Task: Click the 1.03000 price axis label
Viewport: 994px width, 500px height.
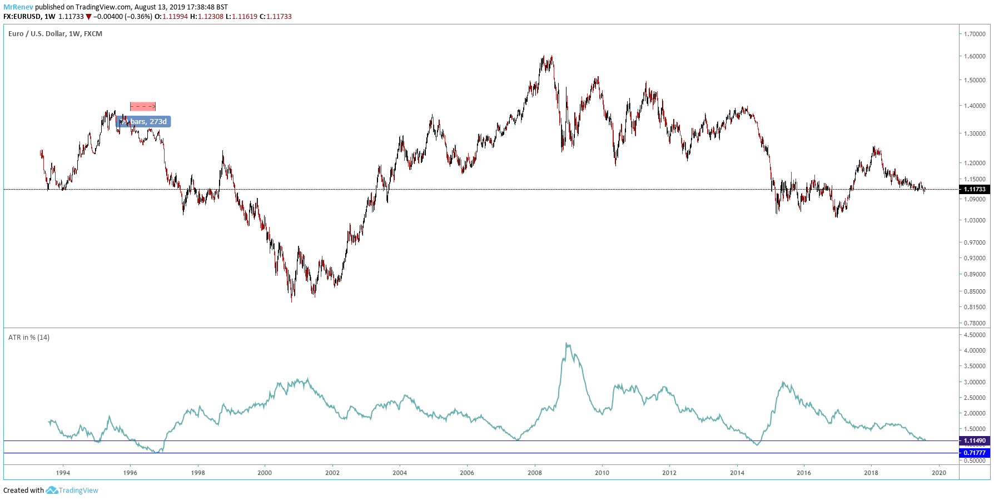Action: click(x=975, y=220)
